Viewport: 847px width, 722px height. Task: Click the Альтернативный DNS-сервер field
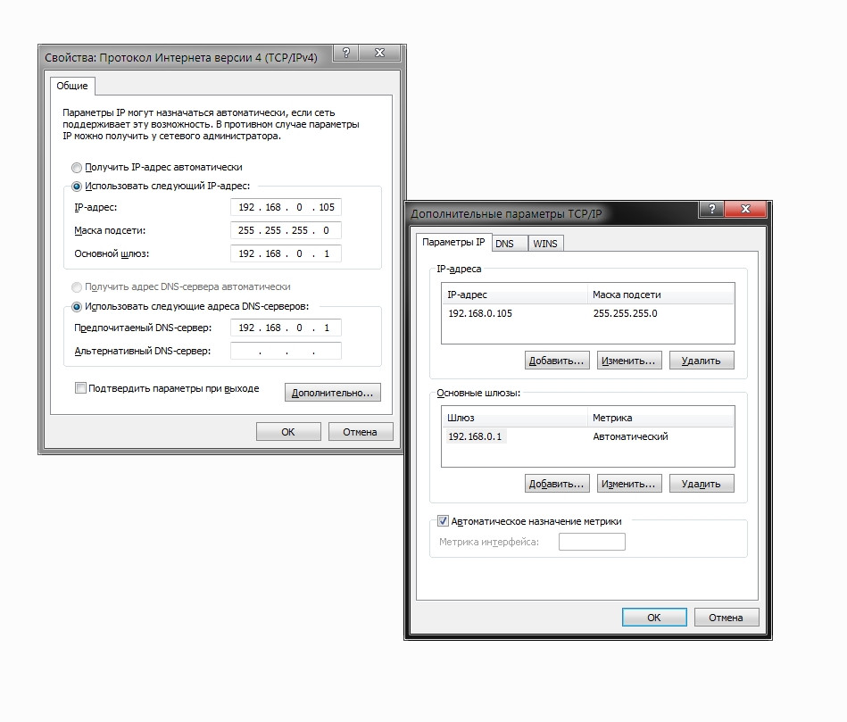286,351
